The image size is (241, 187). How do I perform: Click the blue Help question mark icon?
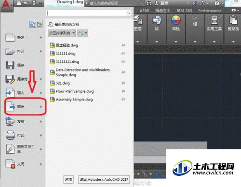point(217,3)
